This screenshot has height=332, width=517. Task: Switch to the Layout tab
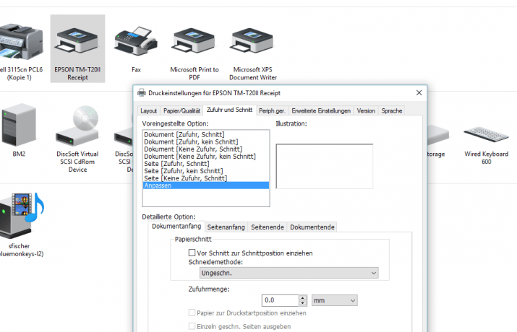(x=148, y=111)
